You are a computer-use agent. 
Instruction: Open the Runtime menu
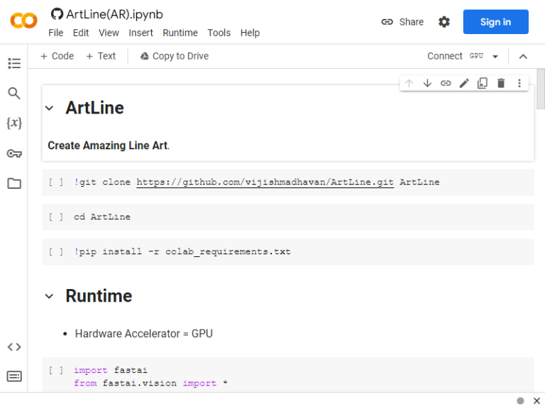click(x=180, y=33)
